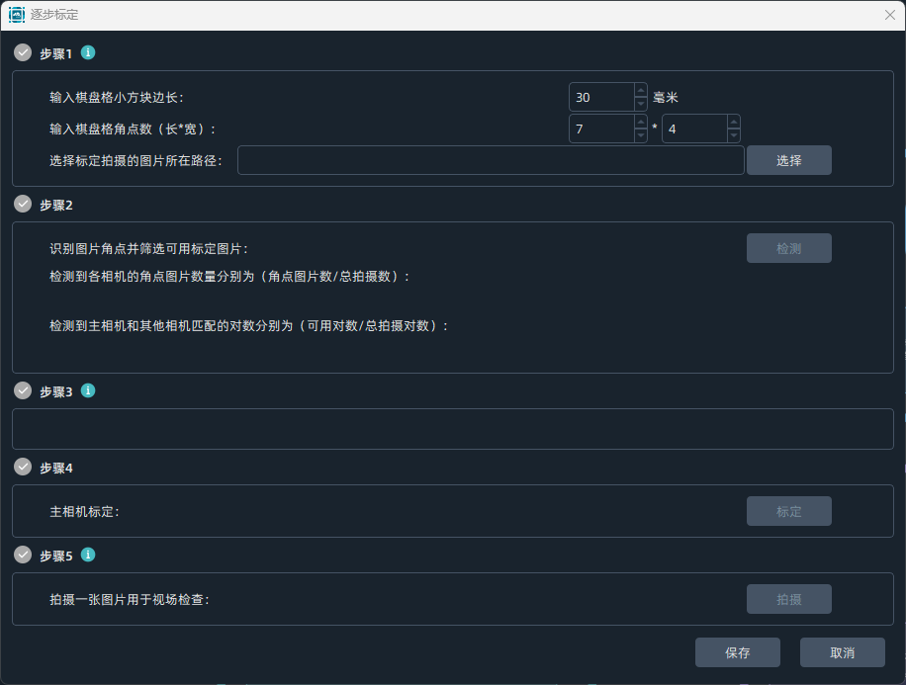Cancel the dialog with 取消 button
This screenshot has width=906, height=685.
(842, 652)
